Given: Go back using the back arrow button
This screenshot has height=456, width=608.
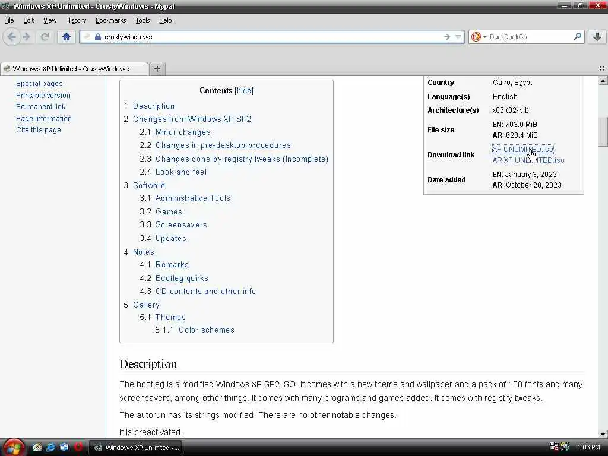Looking at the screenshot, I should [12, 37].
